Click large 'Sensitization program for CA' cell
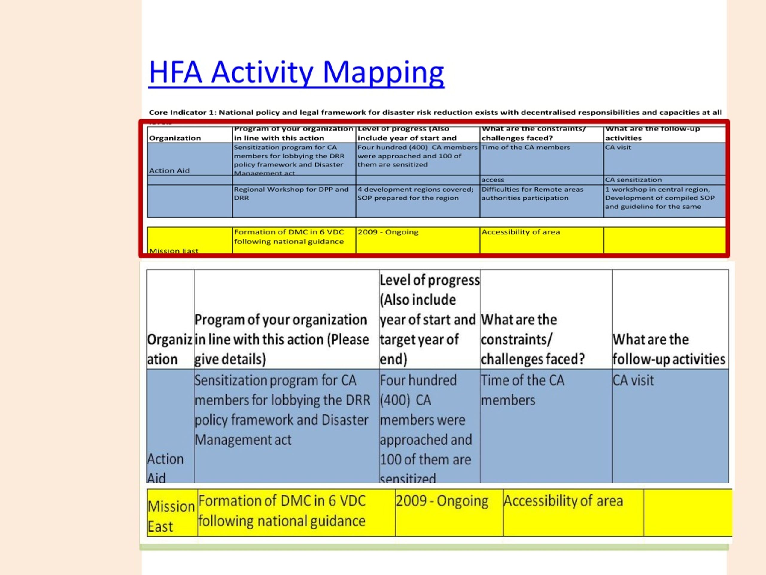Image resolution: width=766 pixels, height=575 pixels. point(287,426)
